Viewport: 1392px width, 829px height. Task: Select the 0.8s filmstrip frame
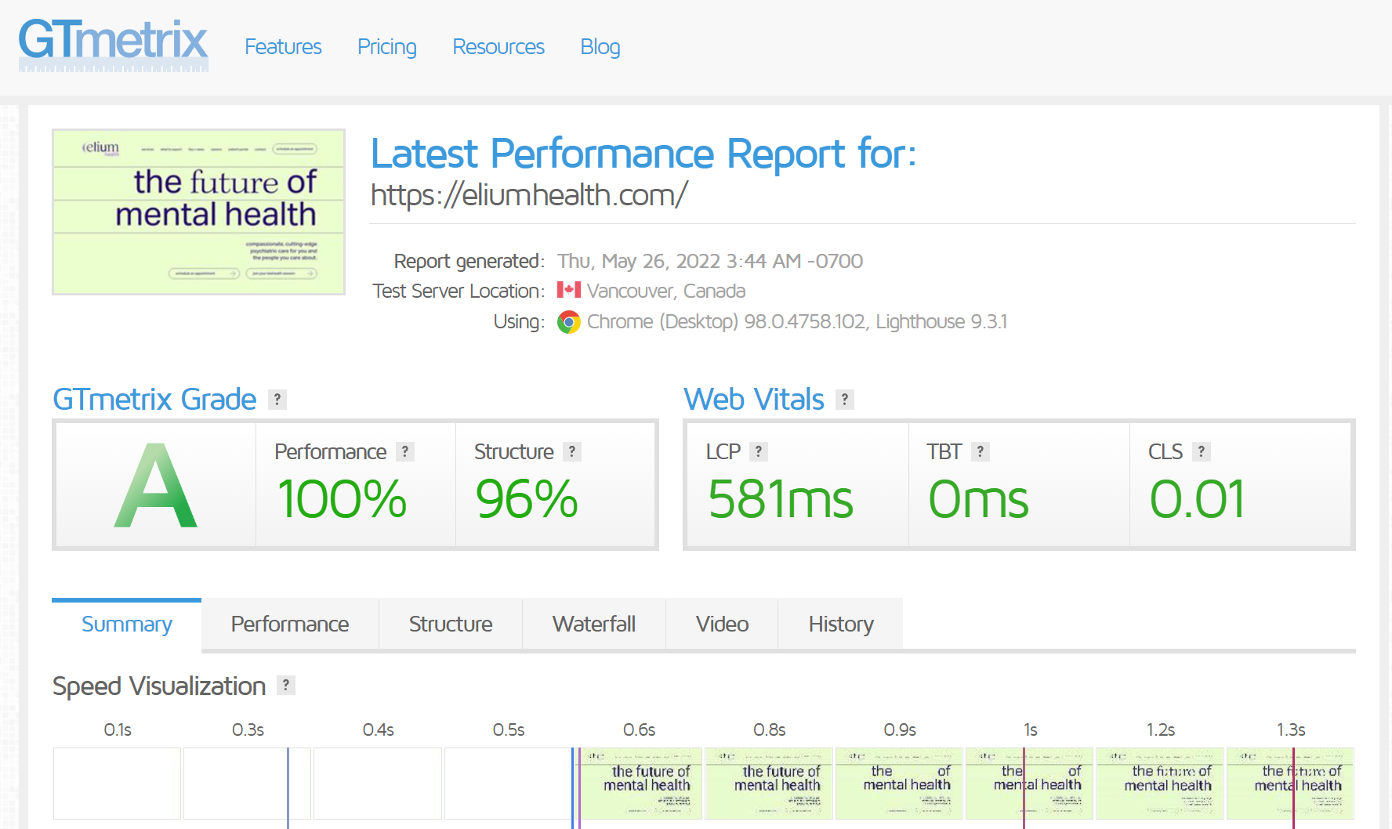pos(769,784)
